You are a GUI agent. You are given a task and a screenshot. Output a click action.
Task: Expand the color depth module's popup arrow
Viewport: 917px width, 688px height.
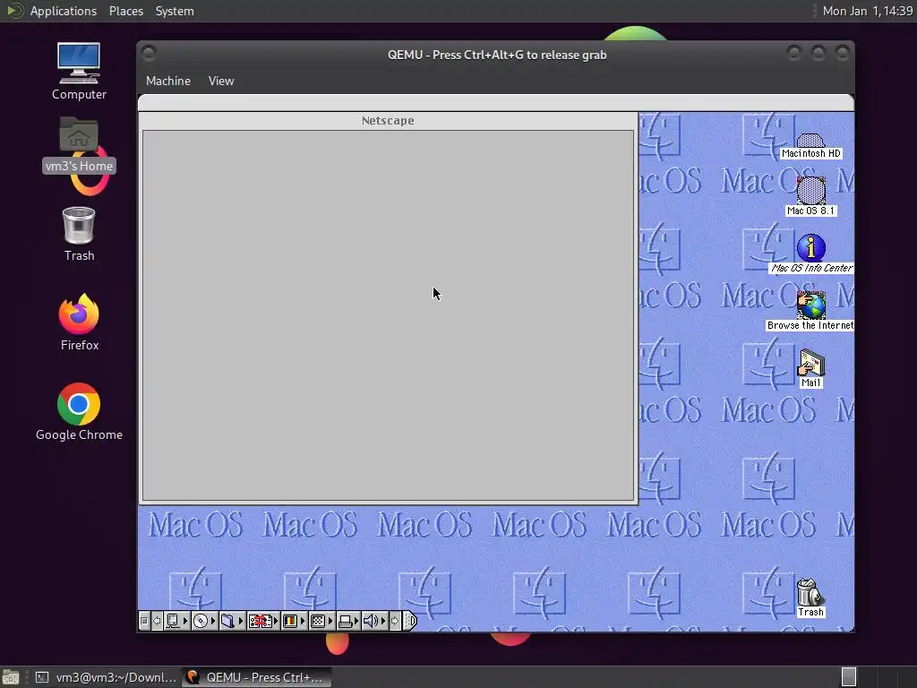point(303,621)
